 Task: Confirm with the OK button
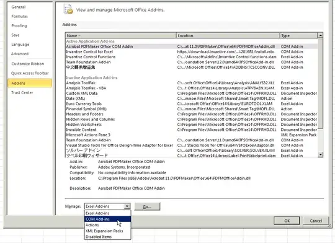tap(287, 221)
